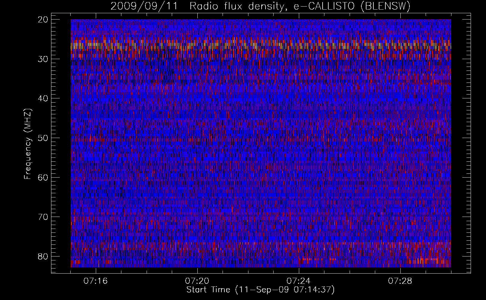
Task: Click the 80 MHz frequency tick label
Action: tap(43, 256)
